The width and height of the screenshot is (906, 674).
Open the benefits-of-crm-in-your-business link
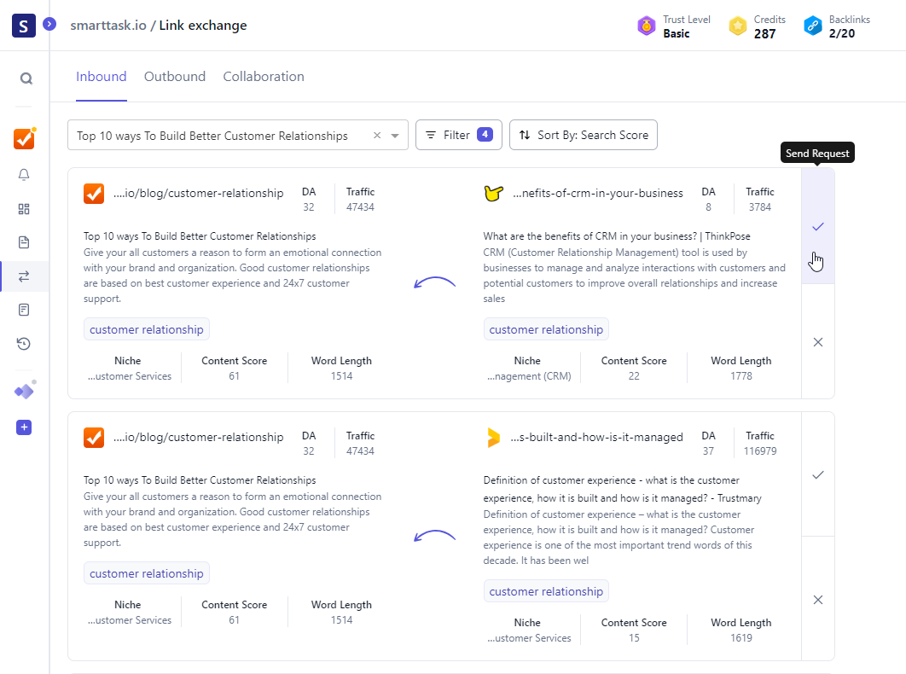597,194
